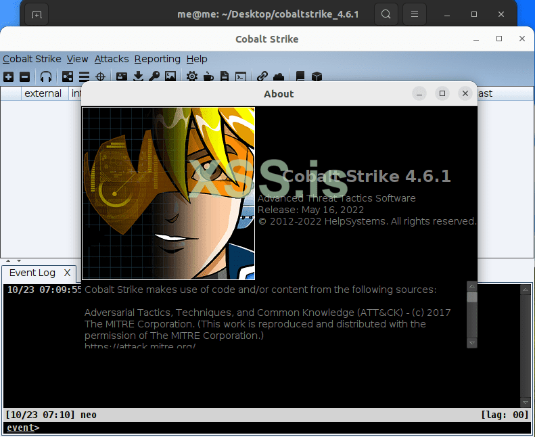535x437 pixels.
Task: Switch to the pivot graph view icon
Action: click(68, 76)
